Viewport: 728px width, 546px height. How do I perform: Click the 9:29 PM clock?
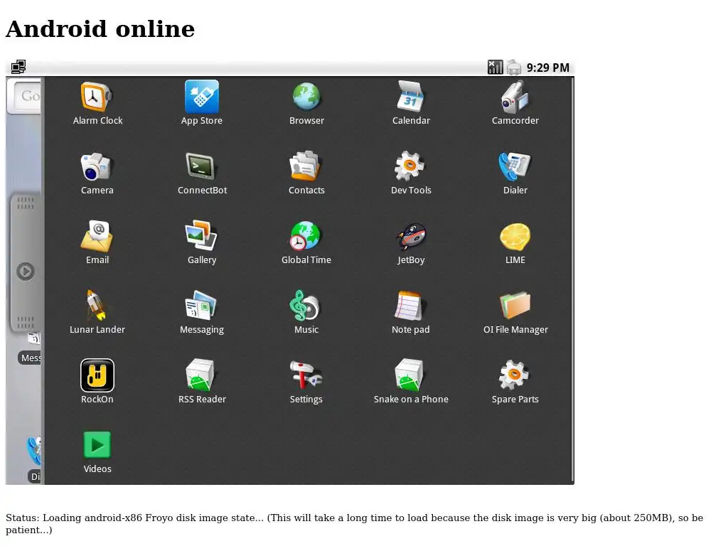pos(548,68)
